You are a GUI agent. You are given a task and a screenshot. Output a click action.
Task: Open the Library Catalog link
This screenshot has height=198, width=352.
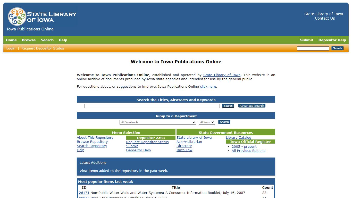click(x=239, y=137)
